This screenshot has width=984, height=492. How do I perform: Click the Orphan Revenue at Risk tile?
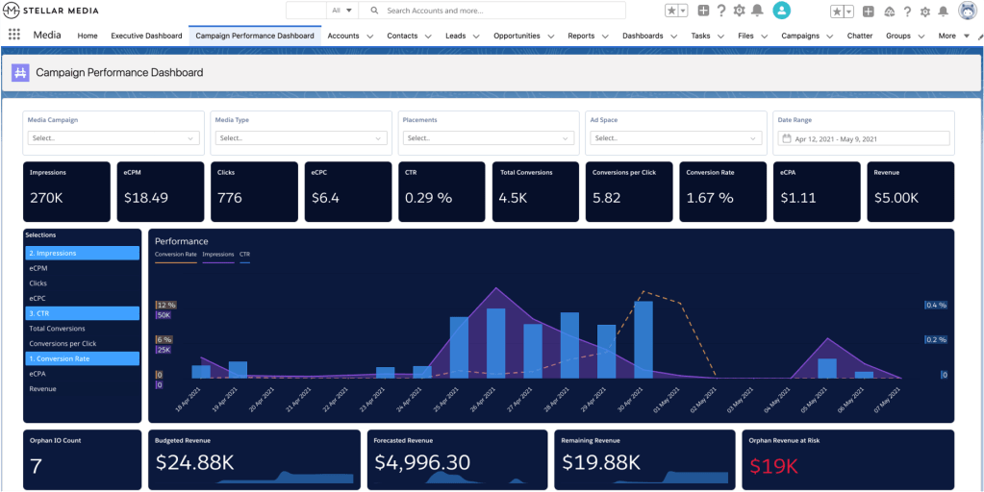(x=850, y=460)
